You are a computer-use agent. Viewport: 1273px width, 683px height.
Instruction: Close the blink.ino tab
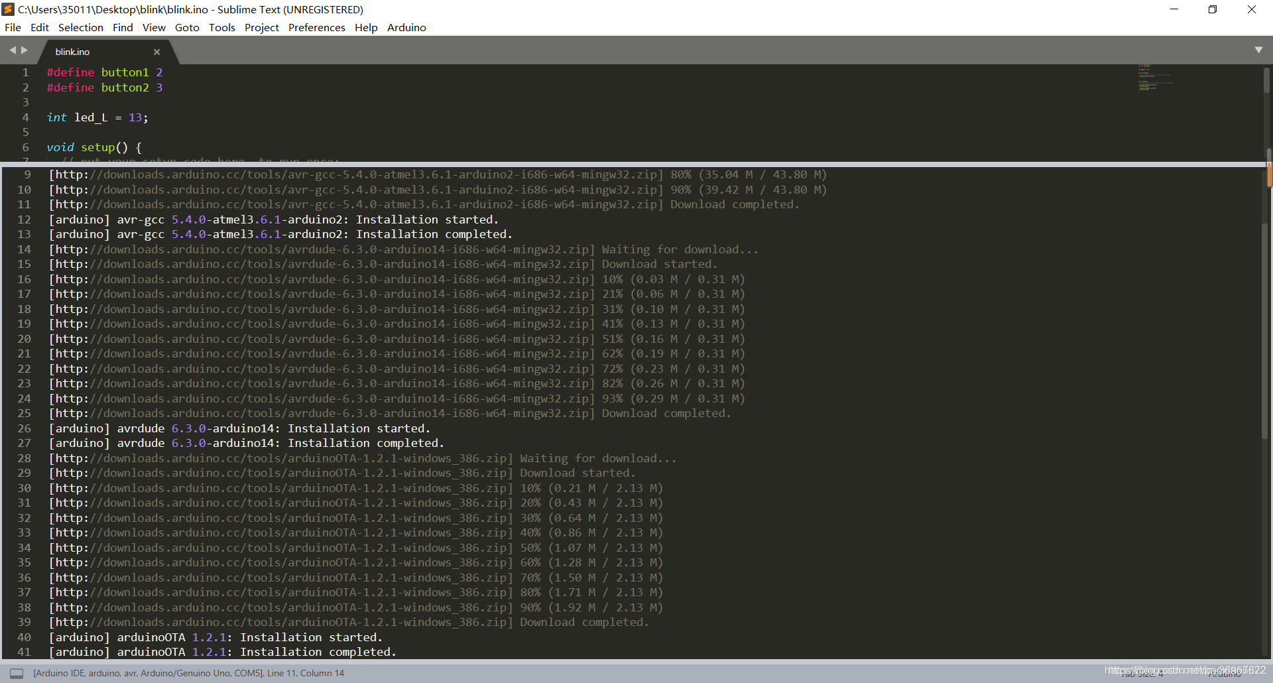156,52
